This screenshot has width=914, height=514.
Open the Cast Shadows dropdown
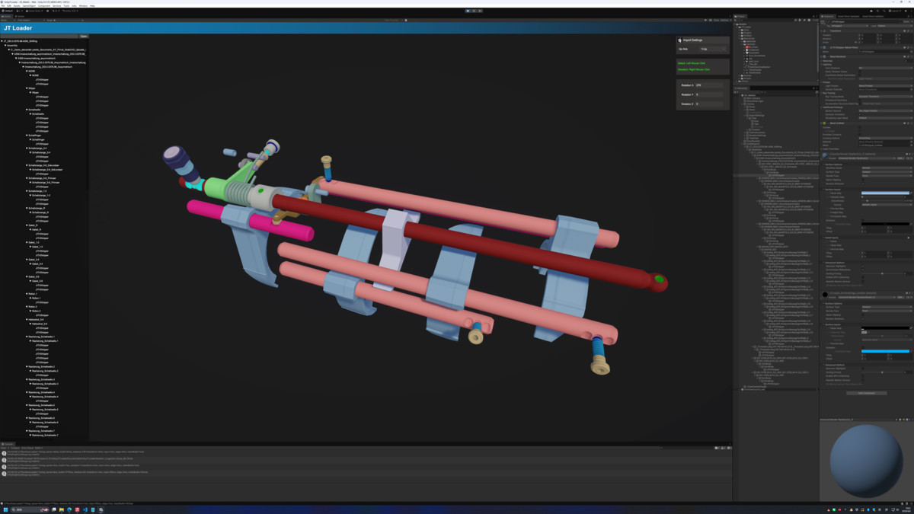pyautogui.click(x=886, y=68)
